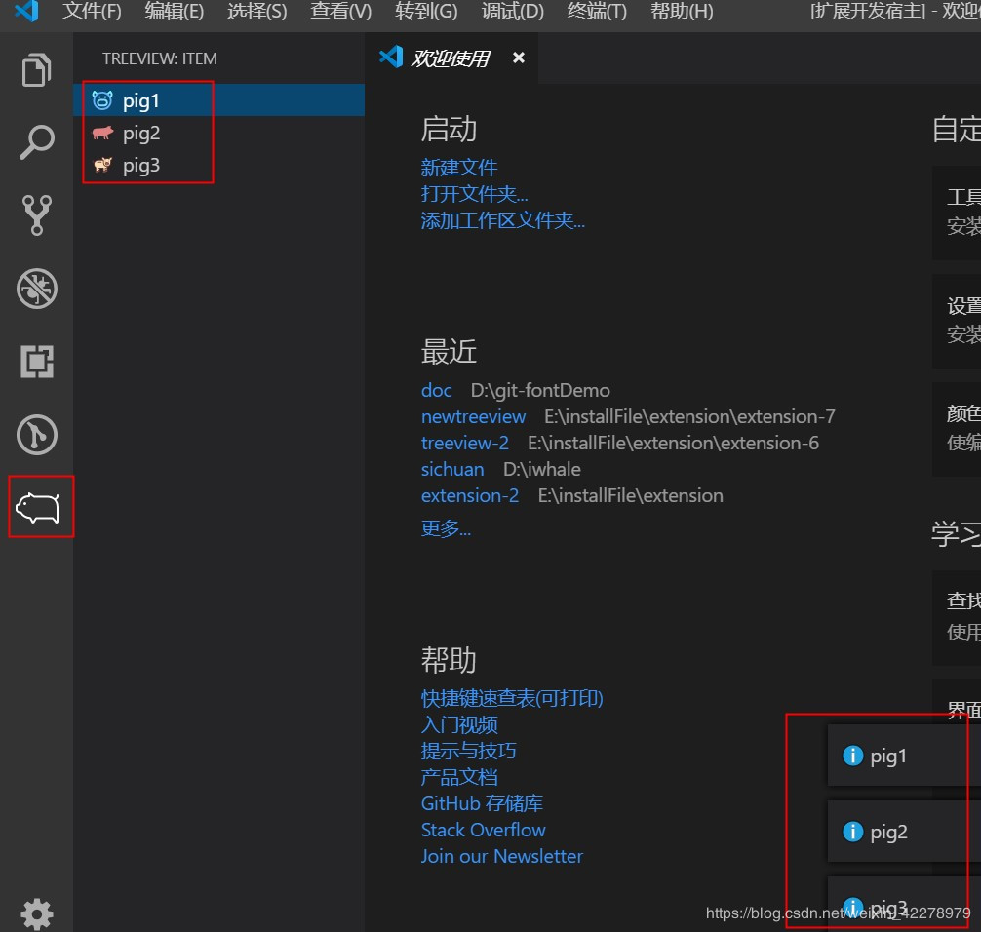Open the 文件(F) menu
Viewport: 981px width, 932px height.
coord(92,12)
